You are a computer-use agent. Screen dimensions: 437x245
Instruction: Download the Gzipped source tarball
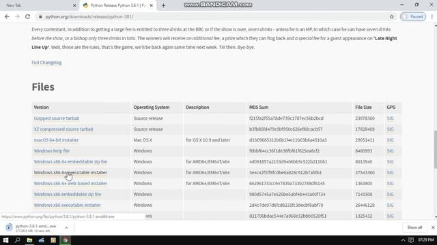(x=57, y=118)
